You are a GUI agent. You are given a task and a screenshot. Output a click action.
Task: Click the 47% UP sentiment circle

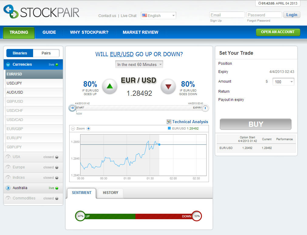tap(80, 216)
